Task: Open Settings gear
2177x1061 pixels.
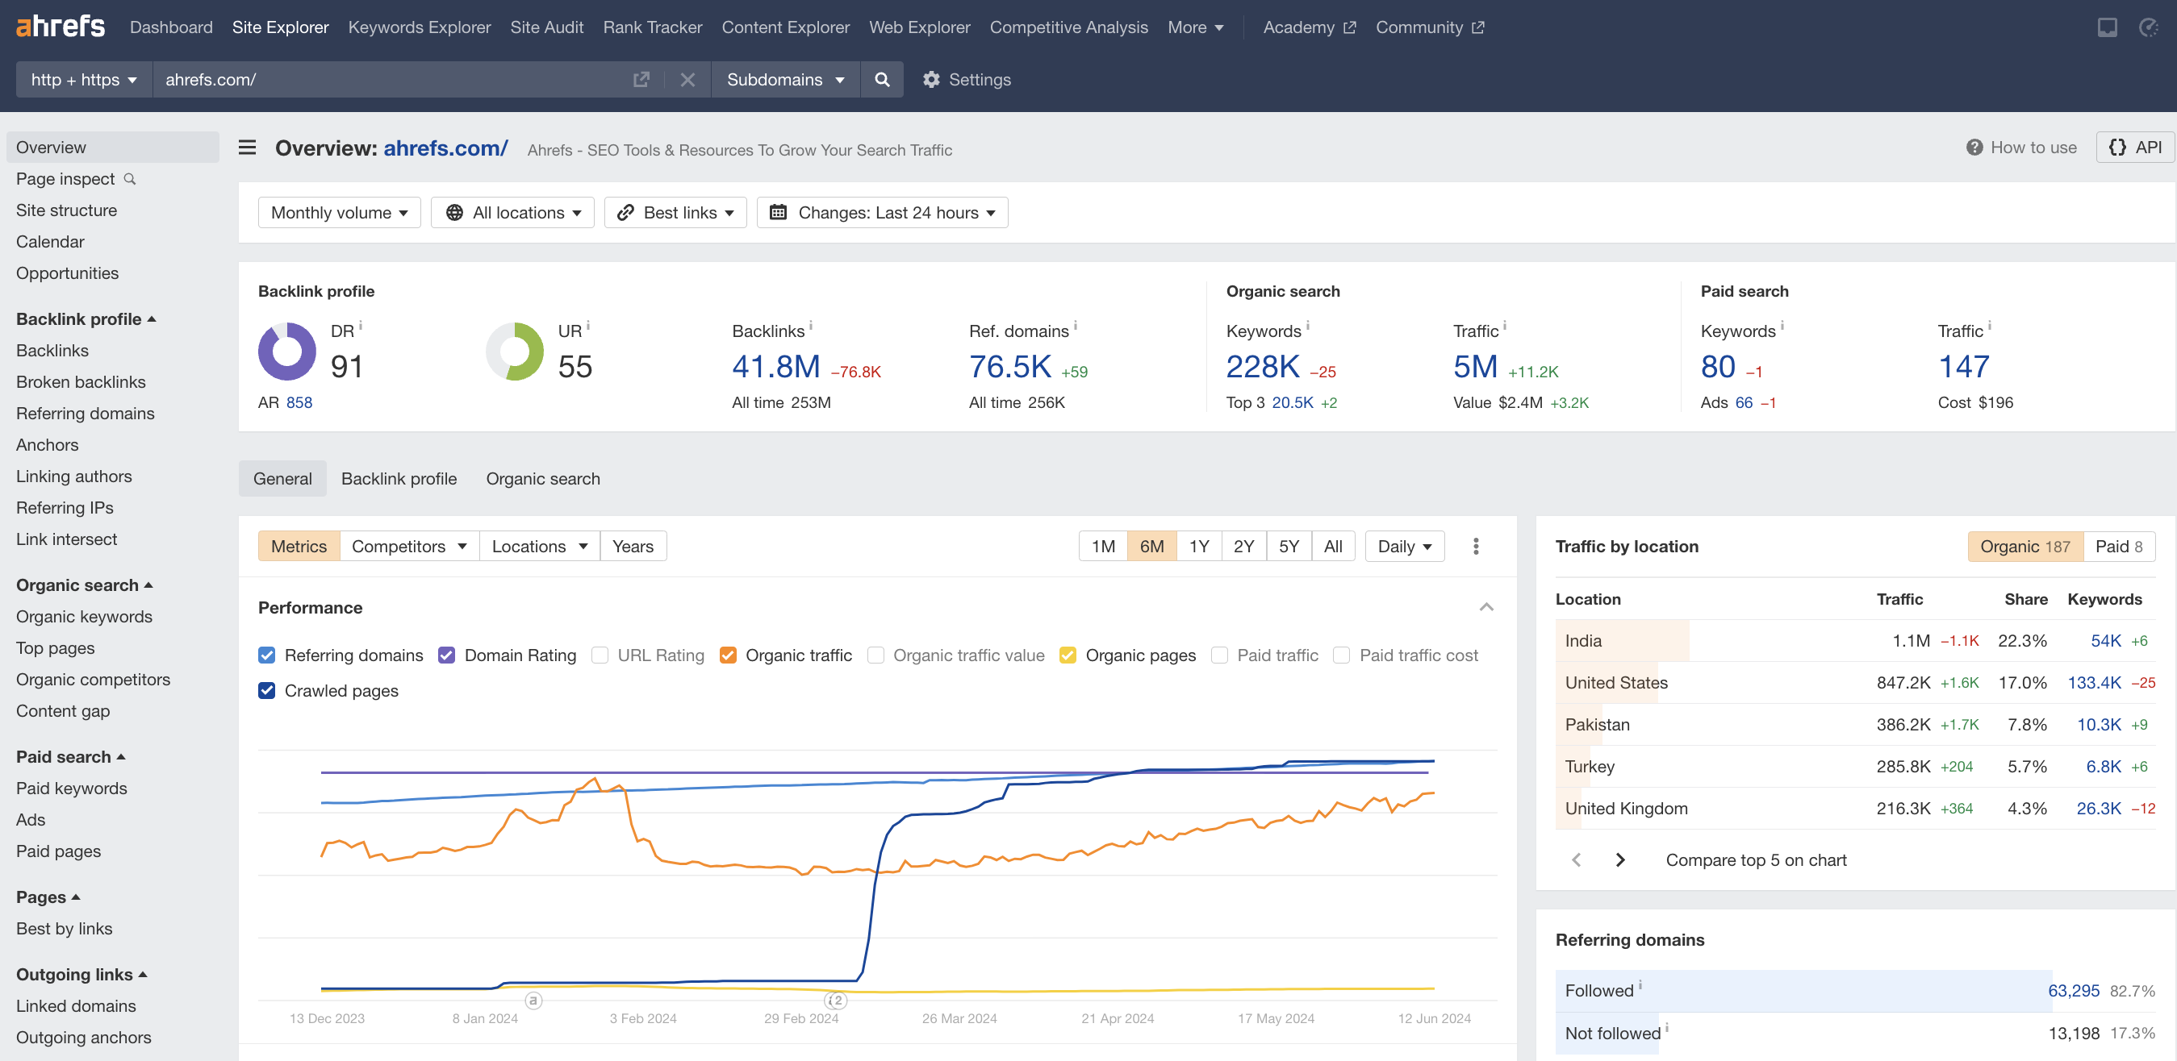Action: (967, 79)
